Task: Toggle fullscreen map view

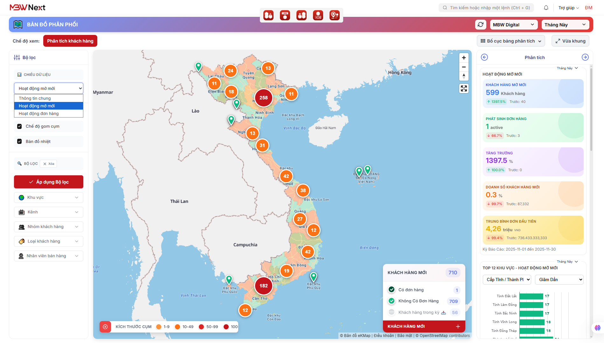Action: coord(464,88)
